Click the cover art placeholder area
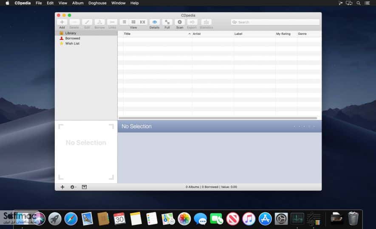376x229 pixels. coord(86,152)
